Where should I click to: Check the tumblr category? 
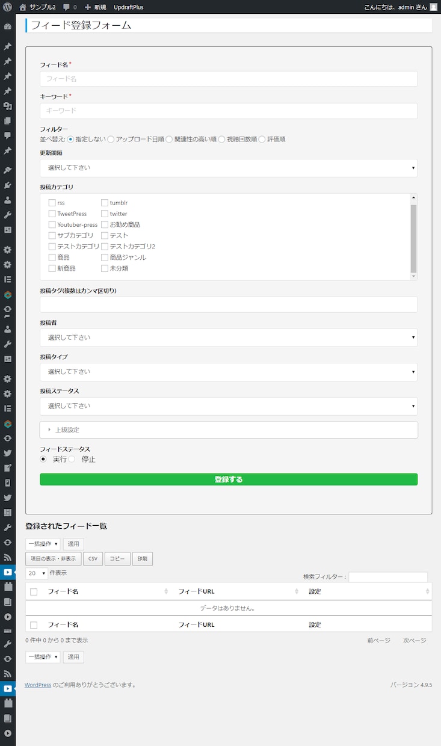pyautogui.click(x=105, y=203)
